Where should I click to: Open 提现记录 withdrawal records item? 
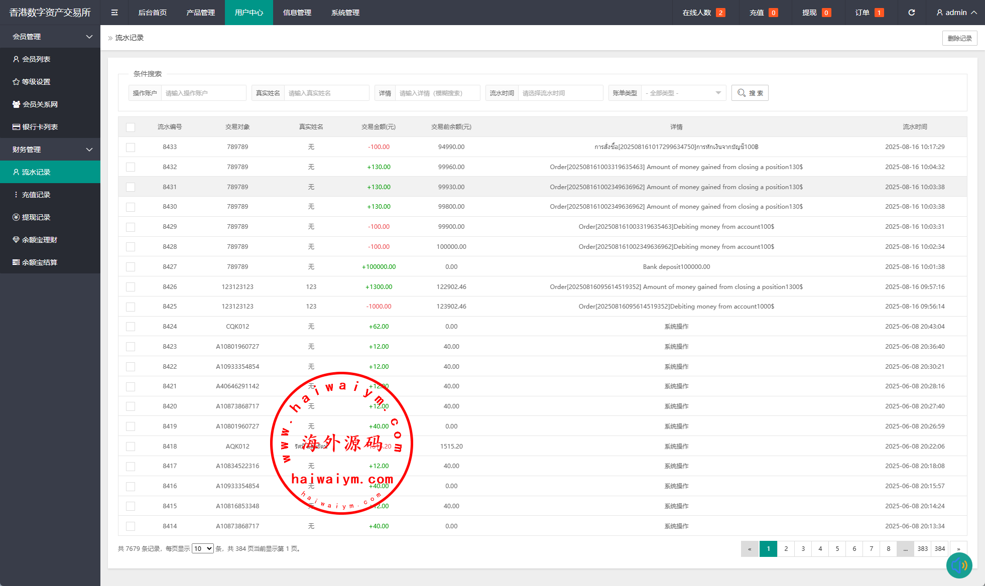pyautogui.click(x=36, y=217)
